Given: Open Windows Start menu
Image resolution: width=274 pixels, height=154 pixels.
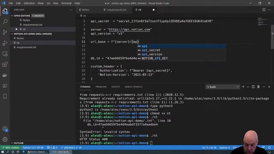Looking at the screenshot, I should point(3,152).
